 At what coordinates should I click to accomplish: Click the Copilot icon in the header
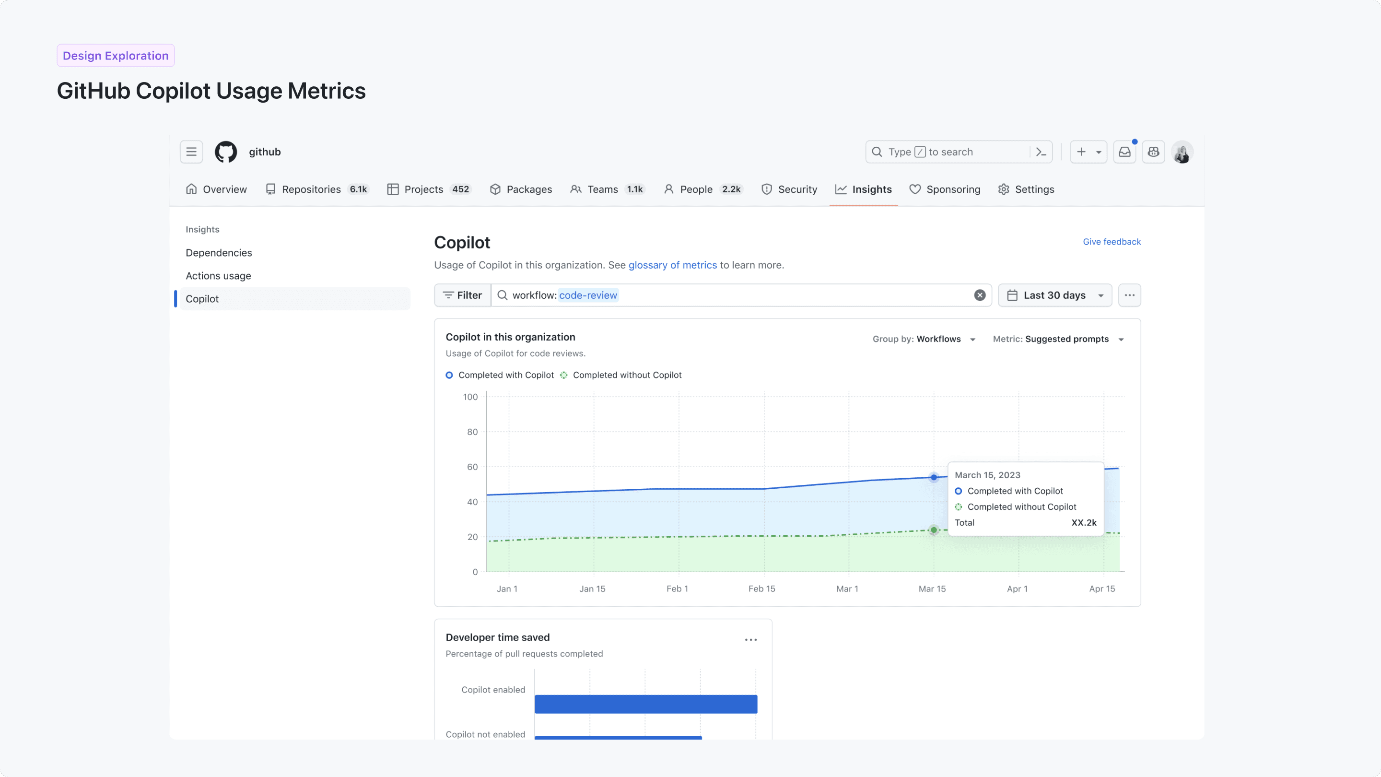point(1154,152)
